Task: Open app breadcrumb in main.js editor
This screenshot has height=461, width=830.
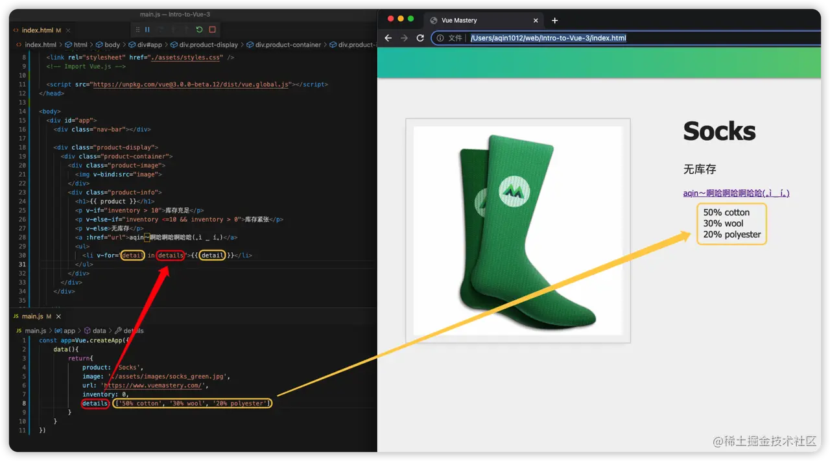Action: click(65, 331)
